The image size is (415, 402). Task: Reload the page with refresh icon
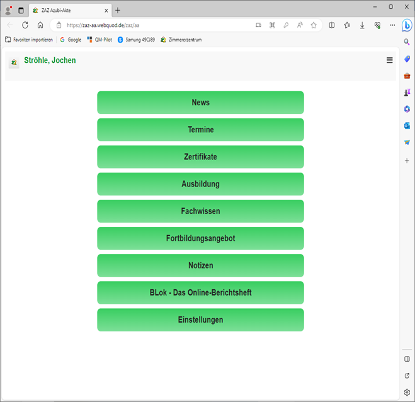25,25
